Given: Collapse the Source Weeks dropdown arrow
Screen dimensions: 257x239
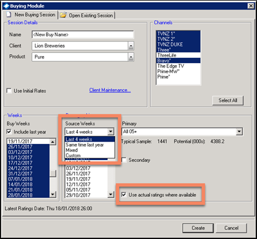Looking at the screenshot, I should (x=111, y=132).
